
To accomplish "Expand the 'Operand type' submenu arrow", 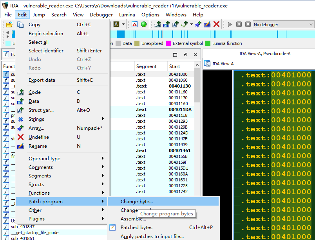I will coord(103,158).
